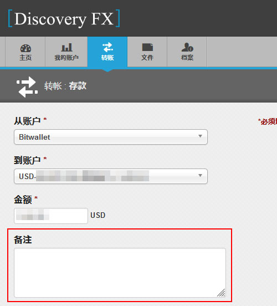Click the resize grip of 备注 textarea
This screenshot has width=277, height=306.
pyautogui.click(x=222, y=293)
